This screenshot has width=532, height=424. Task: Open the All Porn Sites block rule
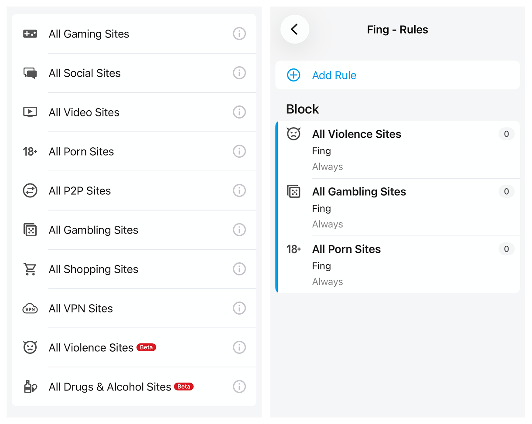(x=346, y=249)
